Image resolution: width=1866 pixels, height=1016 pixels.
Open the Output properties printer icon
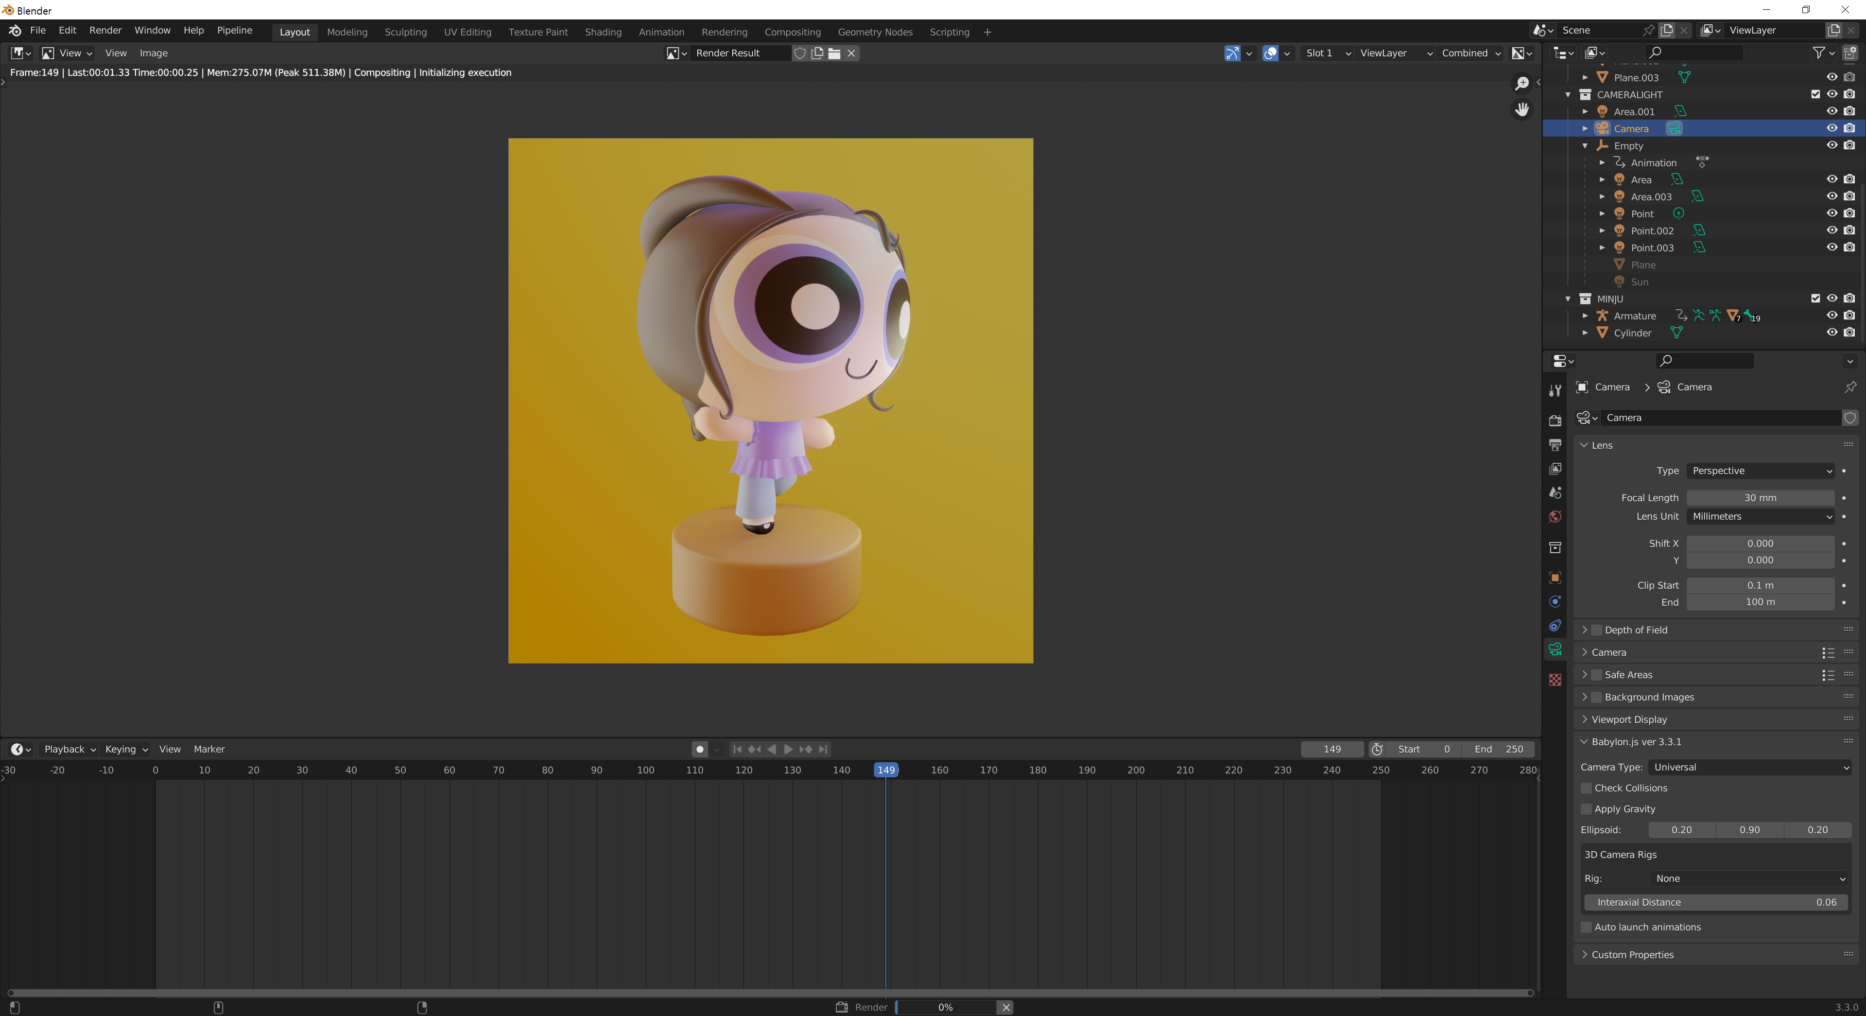(1555, 445)
